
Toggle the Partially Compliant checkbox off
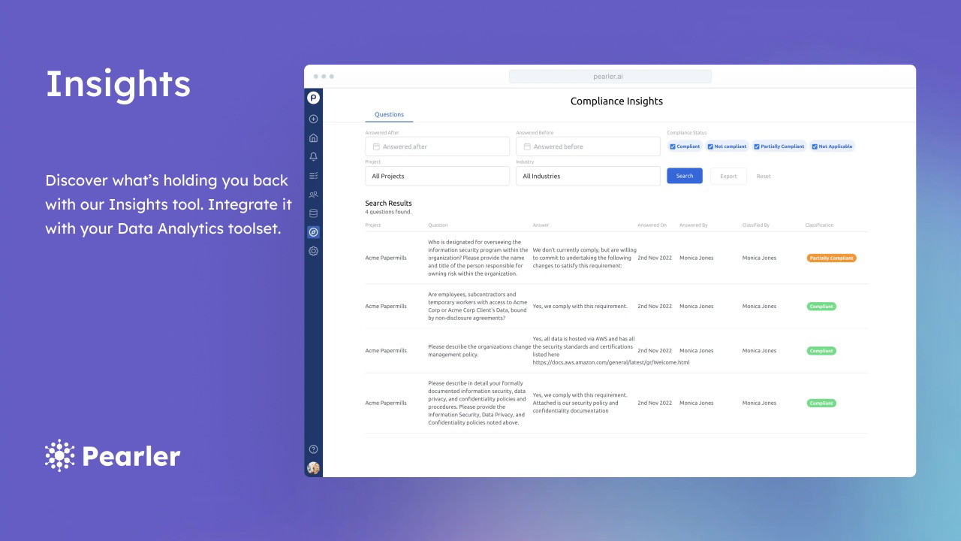coord(756,147)
